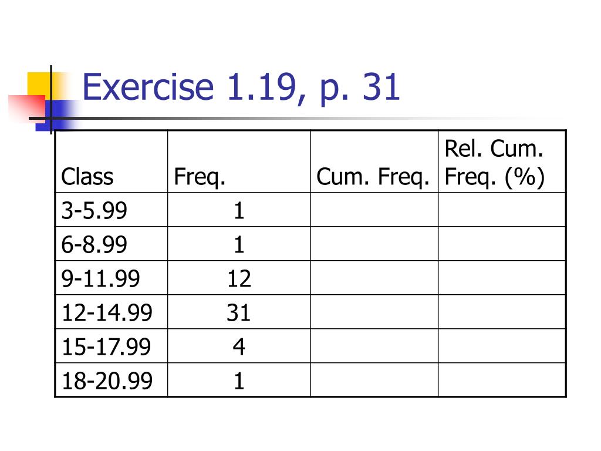
Task: Click the '6-8.99' class cell
Action: click(x=112, y=244)
